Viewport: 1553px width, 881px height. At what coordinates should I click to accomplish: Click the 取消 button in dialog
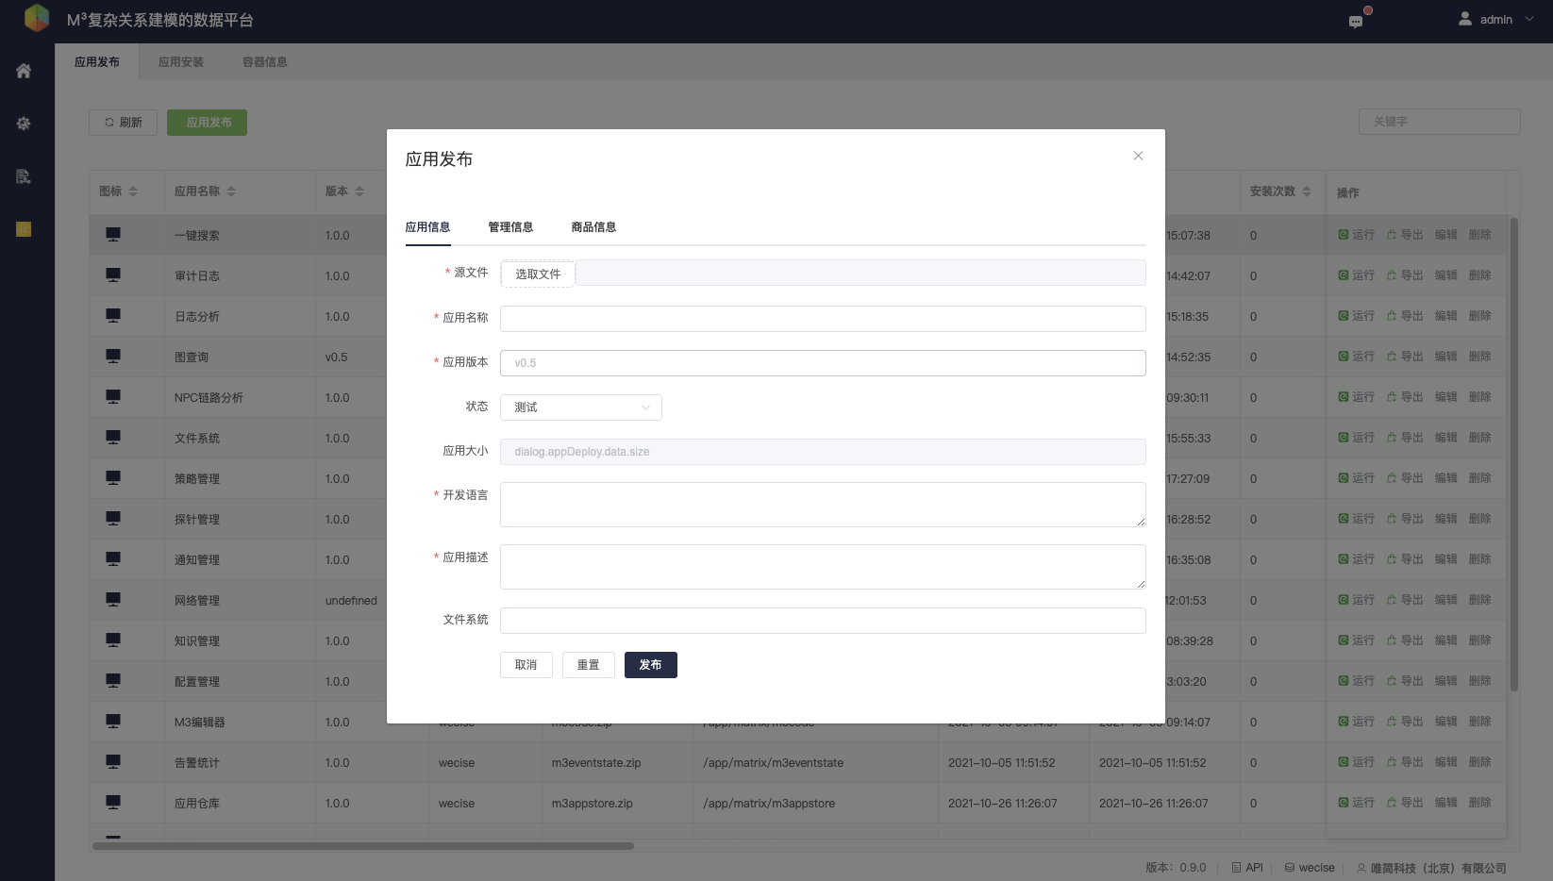tap(526, 665)
